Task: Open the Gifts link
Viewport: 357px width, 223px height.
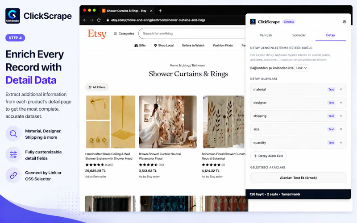Action: coord(140,45)
